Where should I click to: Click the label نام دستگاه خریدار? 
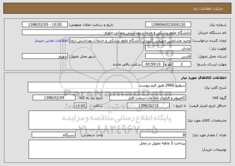point(212,33)
